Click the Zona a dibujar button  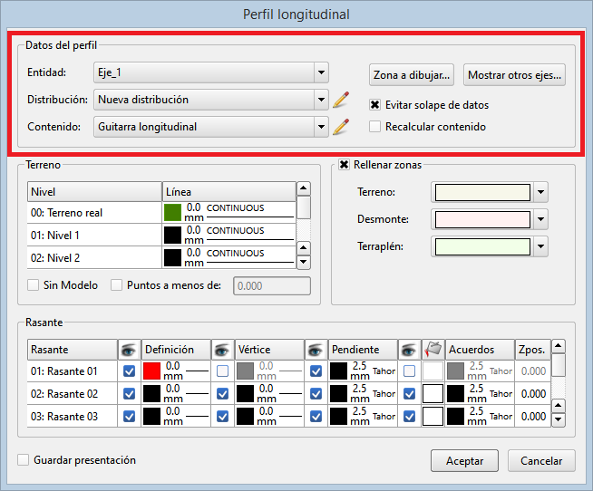coord(412,75)
